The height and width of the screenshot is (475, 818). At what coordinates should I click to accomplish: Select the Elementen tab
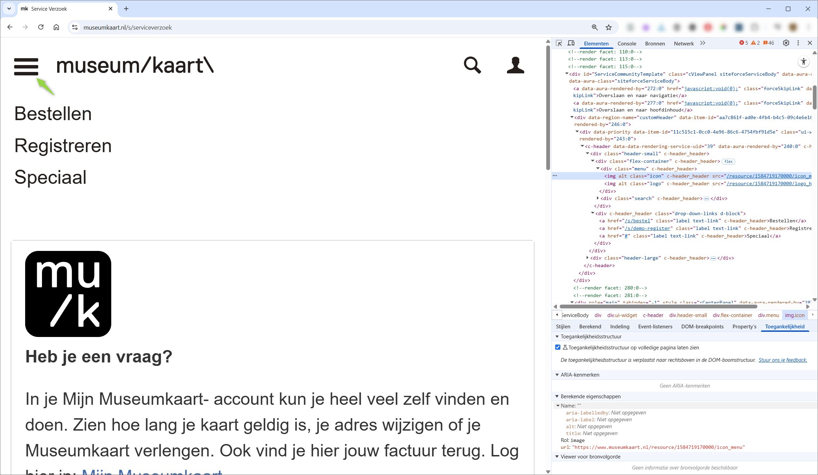coord(596,43)
